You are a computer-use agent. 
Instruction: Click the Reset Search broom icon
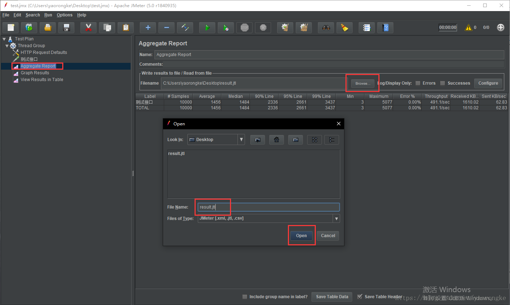tap(344, 27)
